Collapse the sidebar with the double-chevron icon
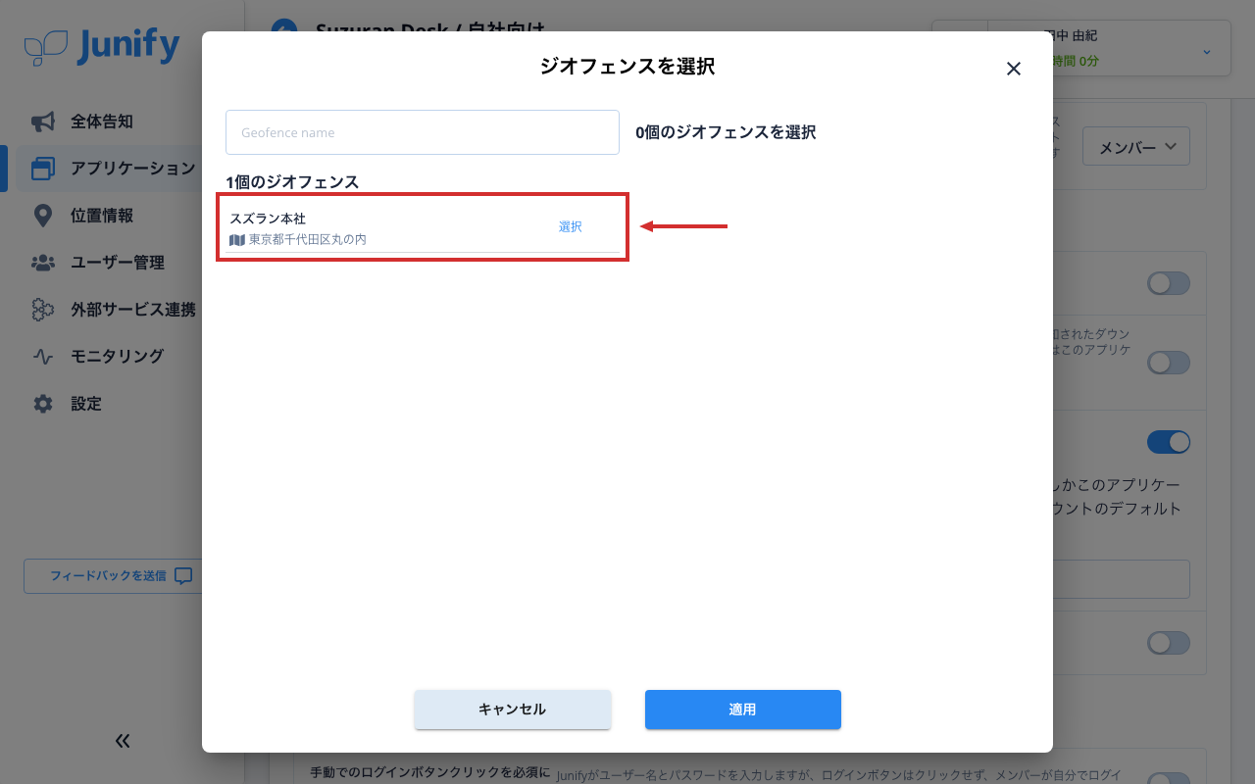The image size is (1255, 784). click(123, 740)
